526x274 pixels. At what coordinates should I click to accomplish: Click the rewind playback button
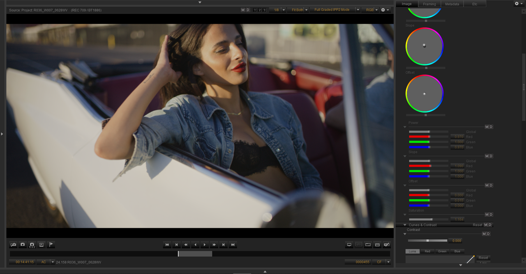pos(186,245)
